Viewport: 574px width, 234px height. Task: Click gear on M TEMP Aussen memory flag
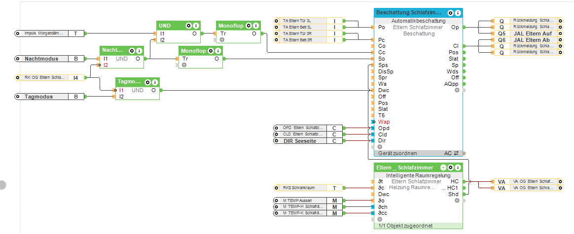276,201
